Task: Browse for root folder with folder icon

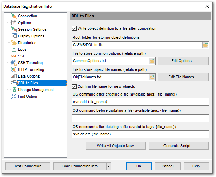Action: [205, 45]
